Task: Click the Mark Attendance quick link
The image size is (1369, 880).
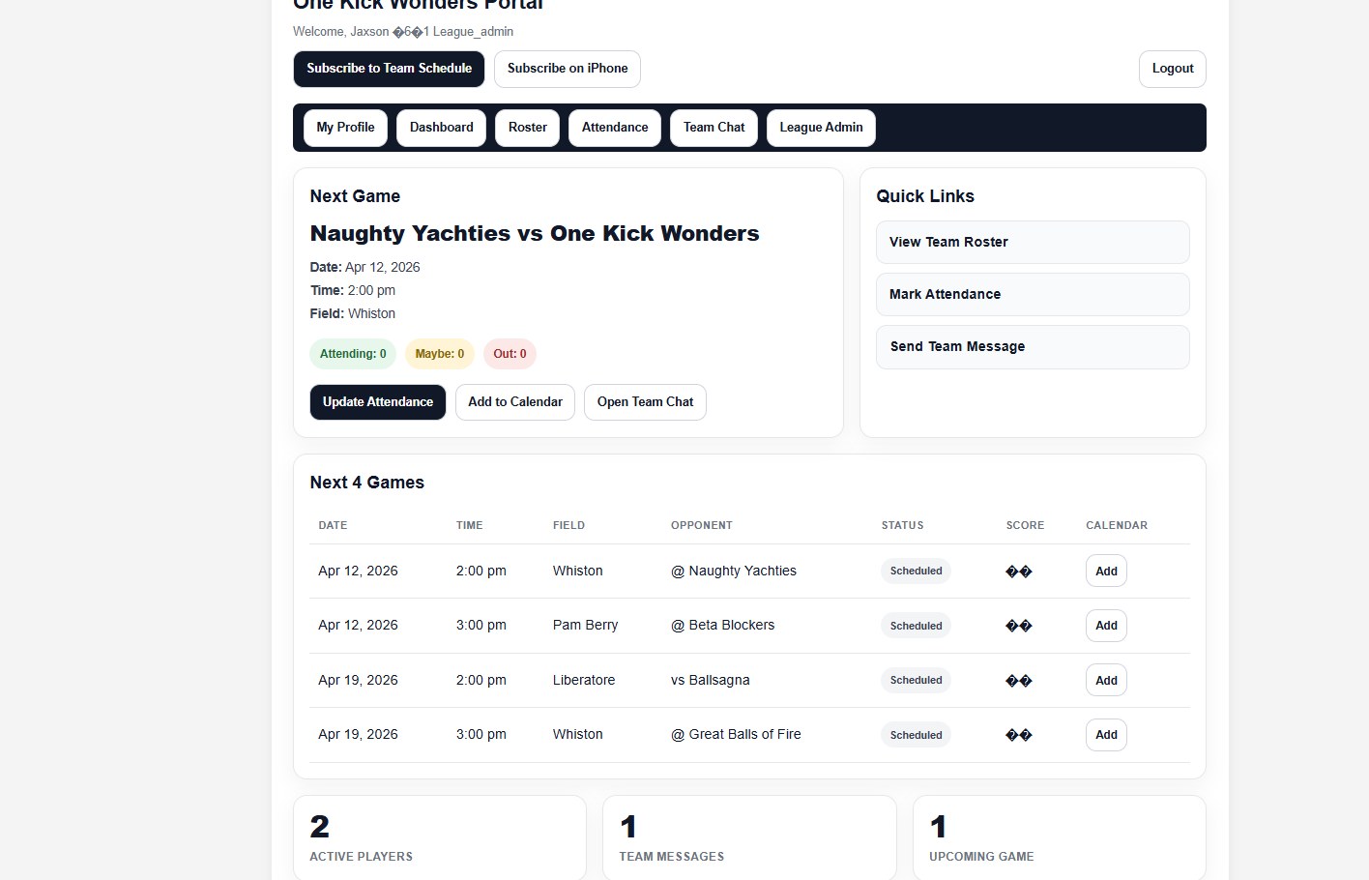Action: pyautogui.click(x=1032, y=294)
